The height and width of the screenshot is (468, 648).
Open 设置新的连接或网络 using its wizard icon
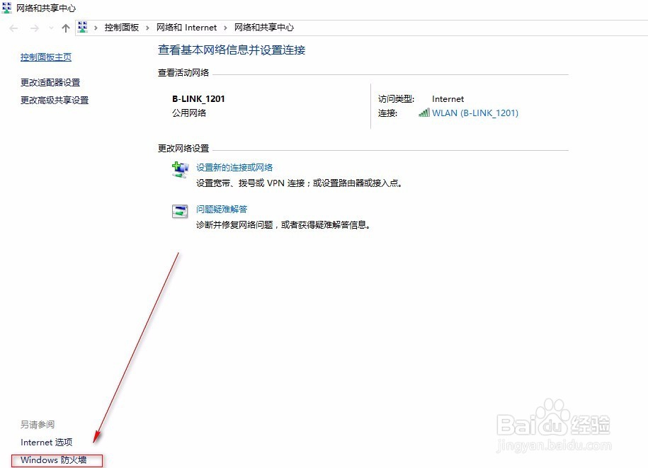point(179,170)
